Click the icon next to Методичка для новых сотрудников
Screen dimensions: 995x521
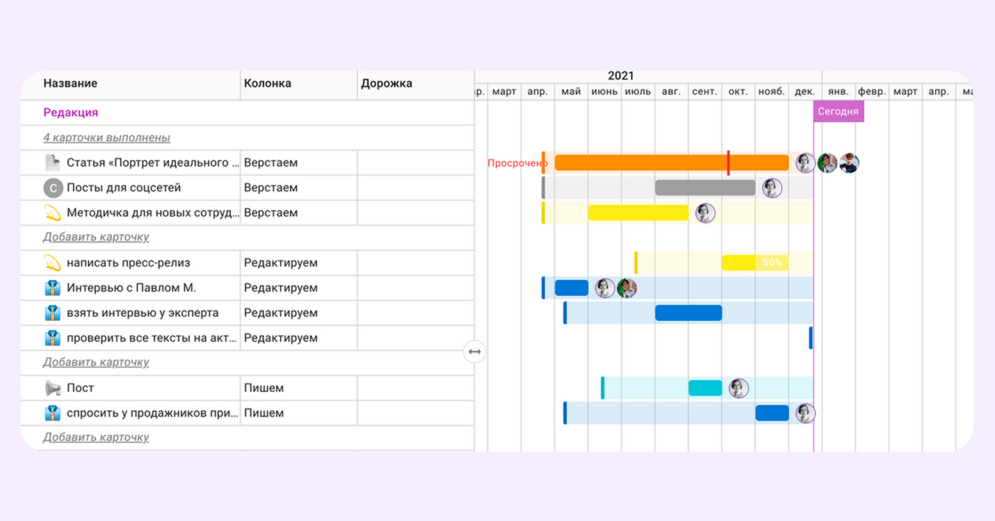(x=53, y=213)
